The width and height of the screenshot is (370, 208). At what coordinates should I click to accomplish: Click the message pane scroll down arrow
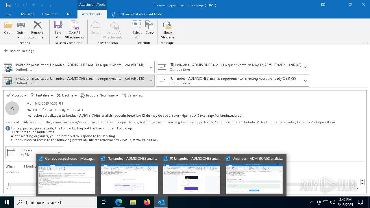(x=362, y=183)
